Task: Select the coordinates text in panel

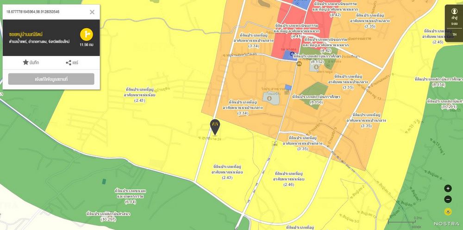Action: pyautogui.click(x=33, y=12)
